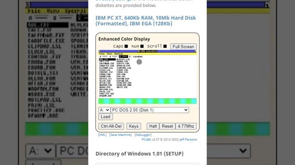Click the [Save Machine] link
Image resolution: width=295 pixels, height=165 pixels.
click(120, 135)
